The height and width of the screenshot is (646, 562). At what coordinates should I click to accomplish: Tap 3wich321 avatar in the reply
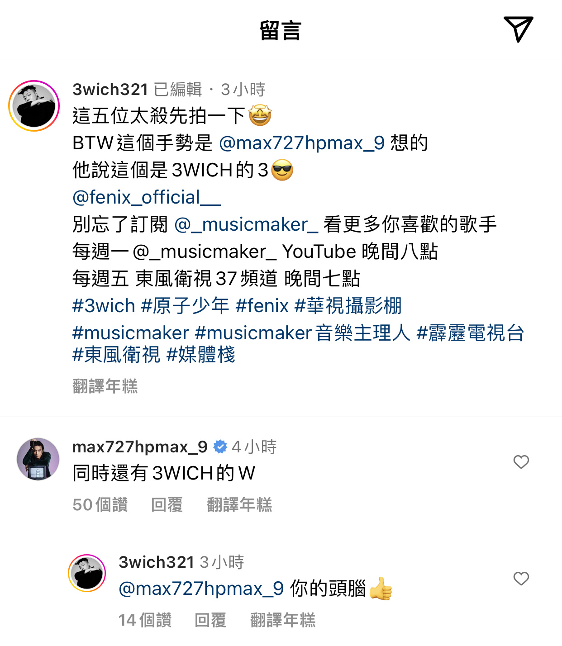(x=87, y=573)
